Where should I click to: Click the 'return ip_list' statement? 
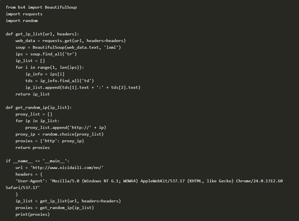(33, 94)
